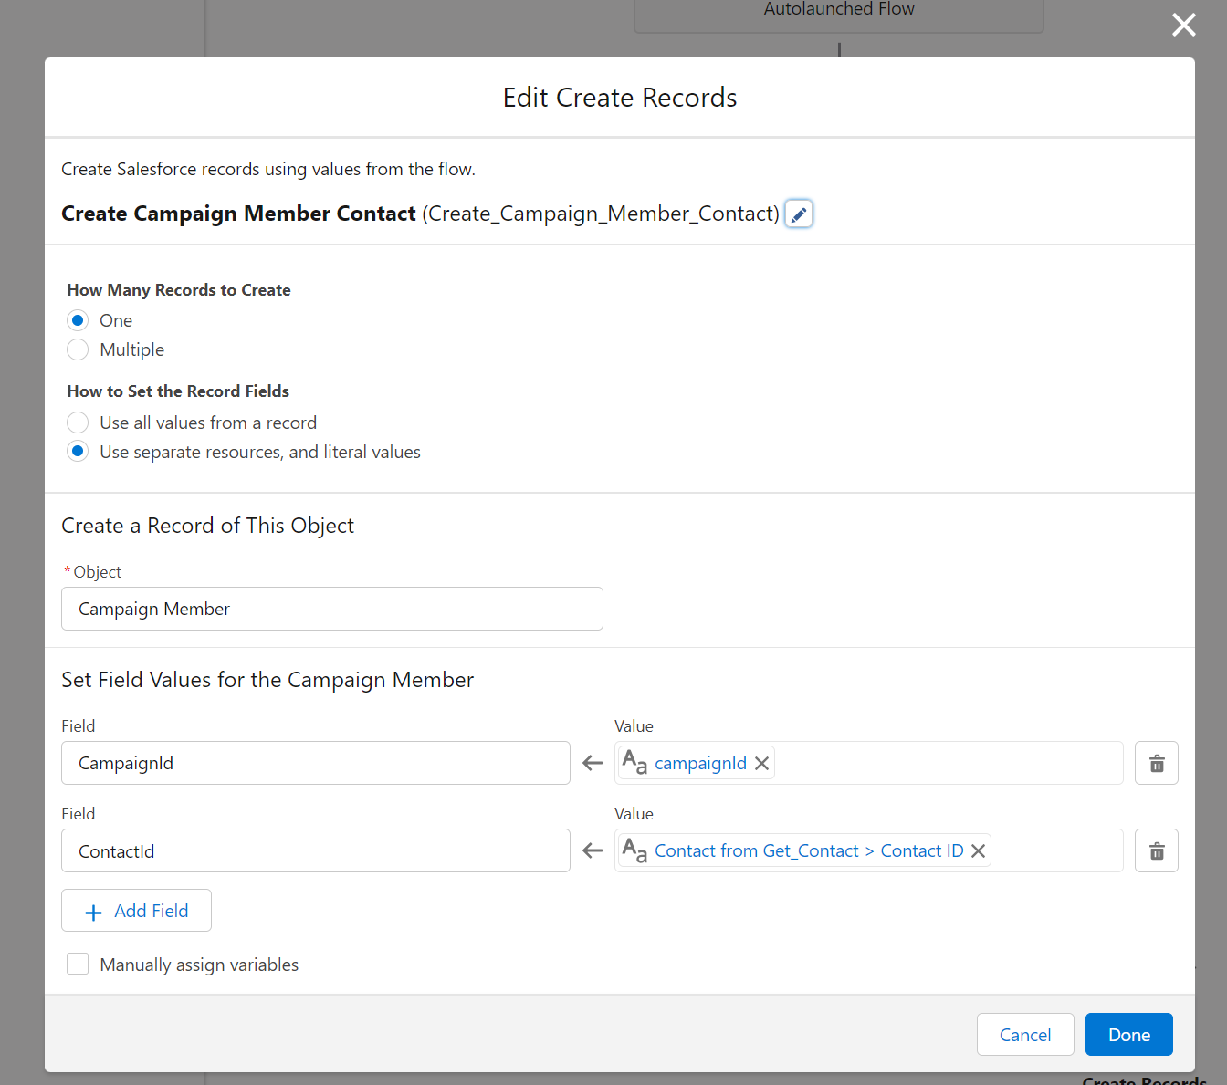Enable Manually assign variables checkbox
The image size is (1227, 1085).
[x=78, y=965]
